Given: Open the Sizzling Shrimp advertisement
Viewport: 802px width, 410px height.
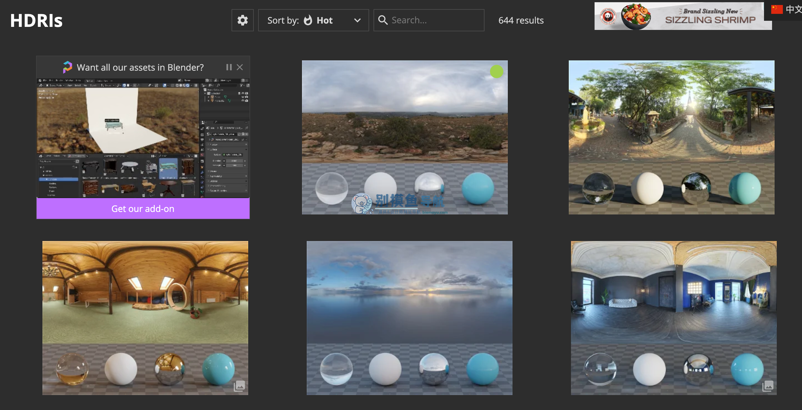Looking at the screenshot, I should (x=683, y=16).
